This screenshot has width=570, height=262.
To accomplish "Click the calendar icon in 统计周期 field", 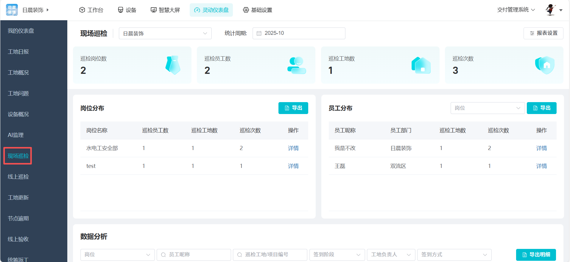I will coord(259,33).
